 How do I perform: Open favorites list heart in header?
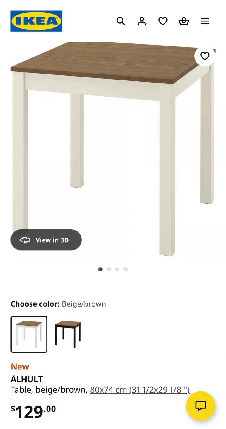click(163, 21)
